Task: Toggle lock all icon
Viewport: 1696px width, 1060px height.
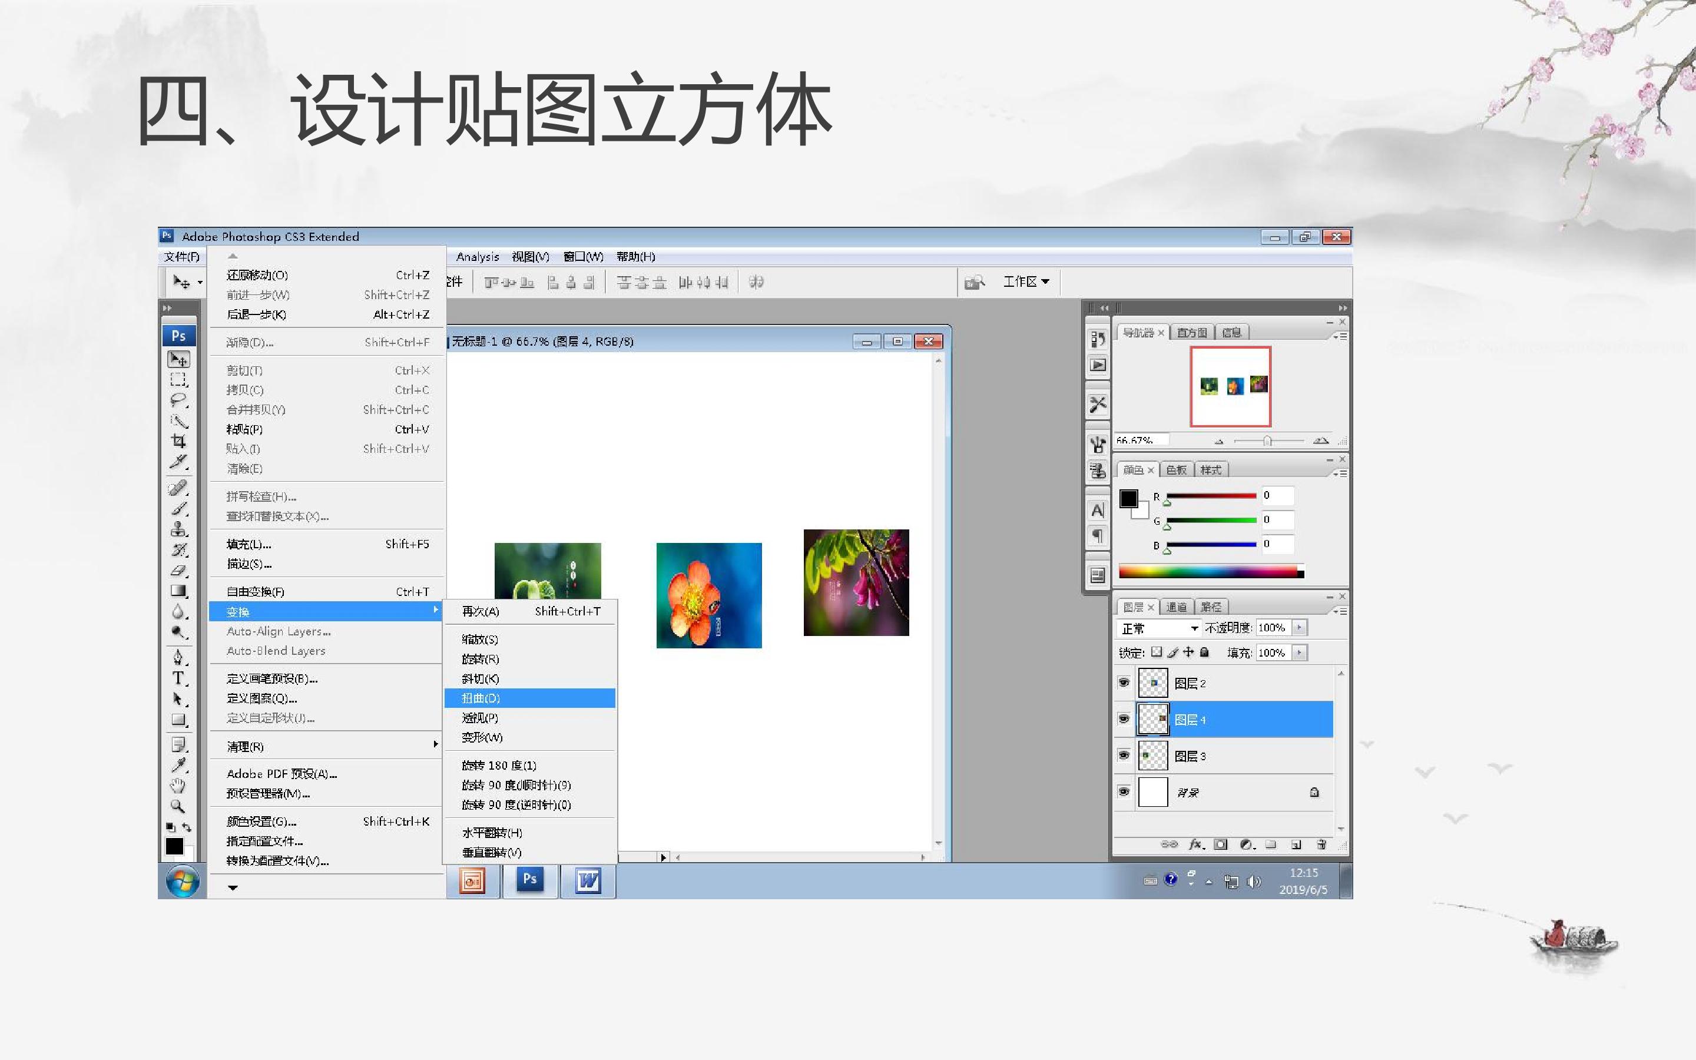Action: pyautogui.click(x=1205, y=652)
